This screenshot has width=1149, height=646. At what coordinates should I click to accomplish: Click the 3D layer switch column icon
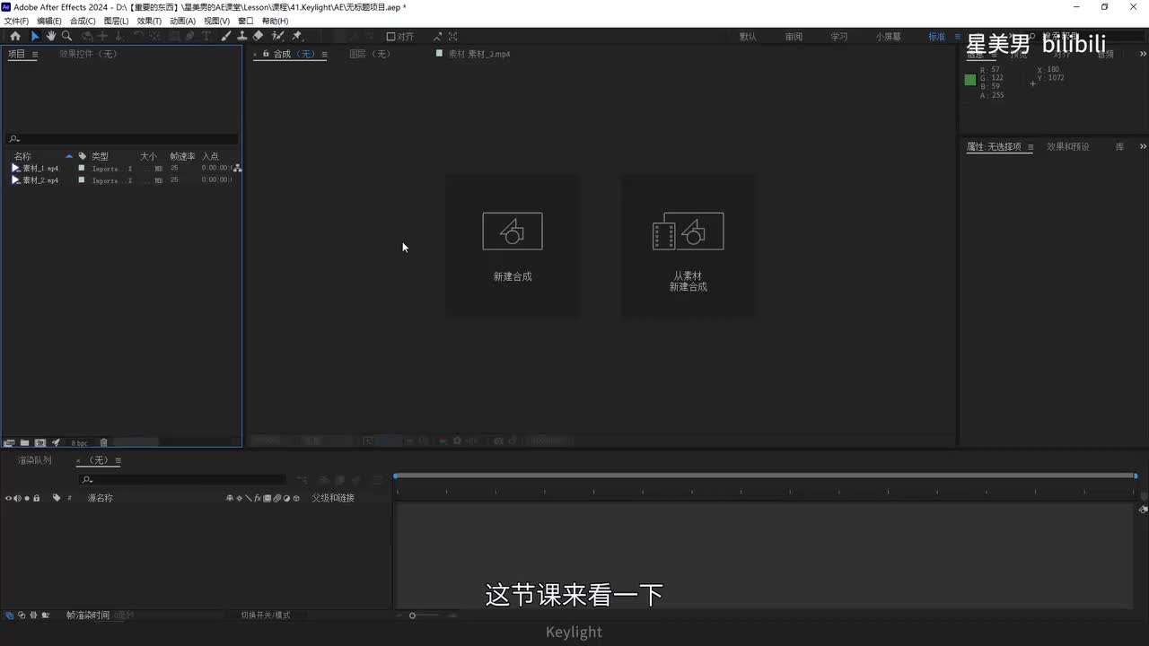pos(296,498)
